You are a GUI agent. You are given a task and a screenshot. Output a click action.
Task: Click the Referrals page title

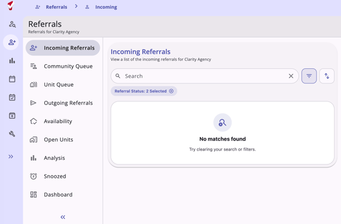pos(45,24)
